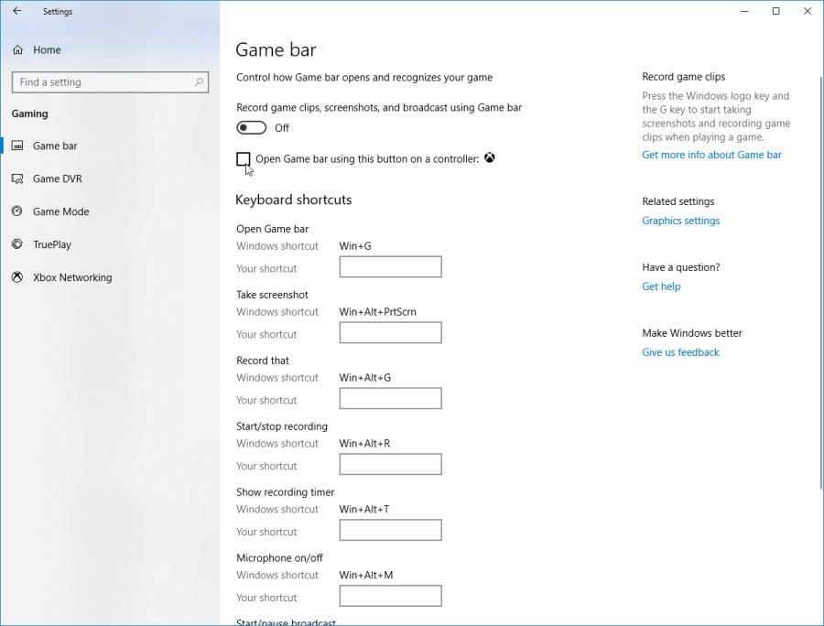The width and height of the screenshot is (824, 626).
Task: Click the Xbox Networking icon
Action: [x=17, y=276]
